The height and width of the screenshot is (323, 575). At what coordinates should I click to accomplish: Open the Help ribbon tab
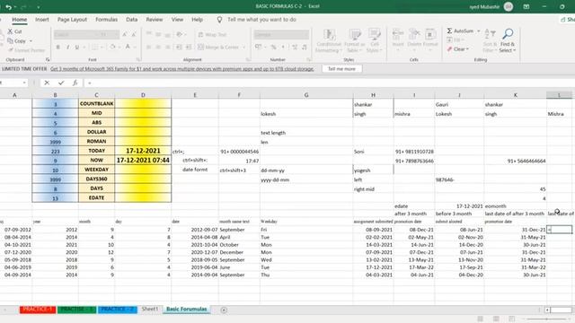[197, 20]
